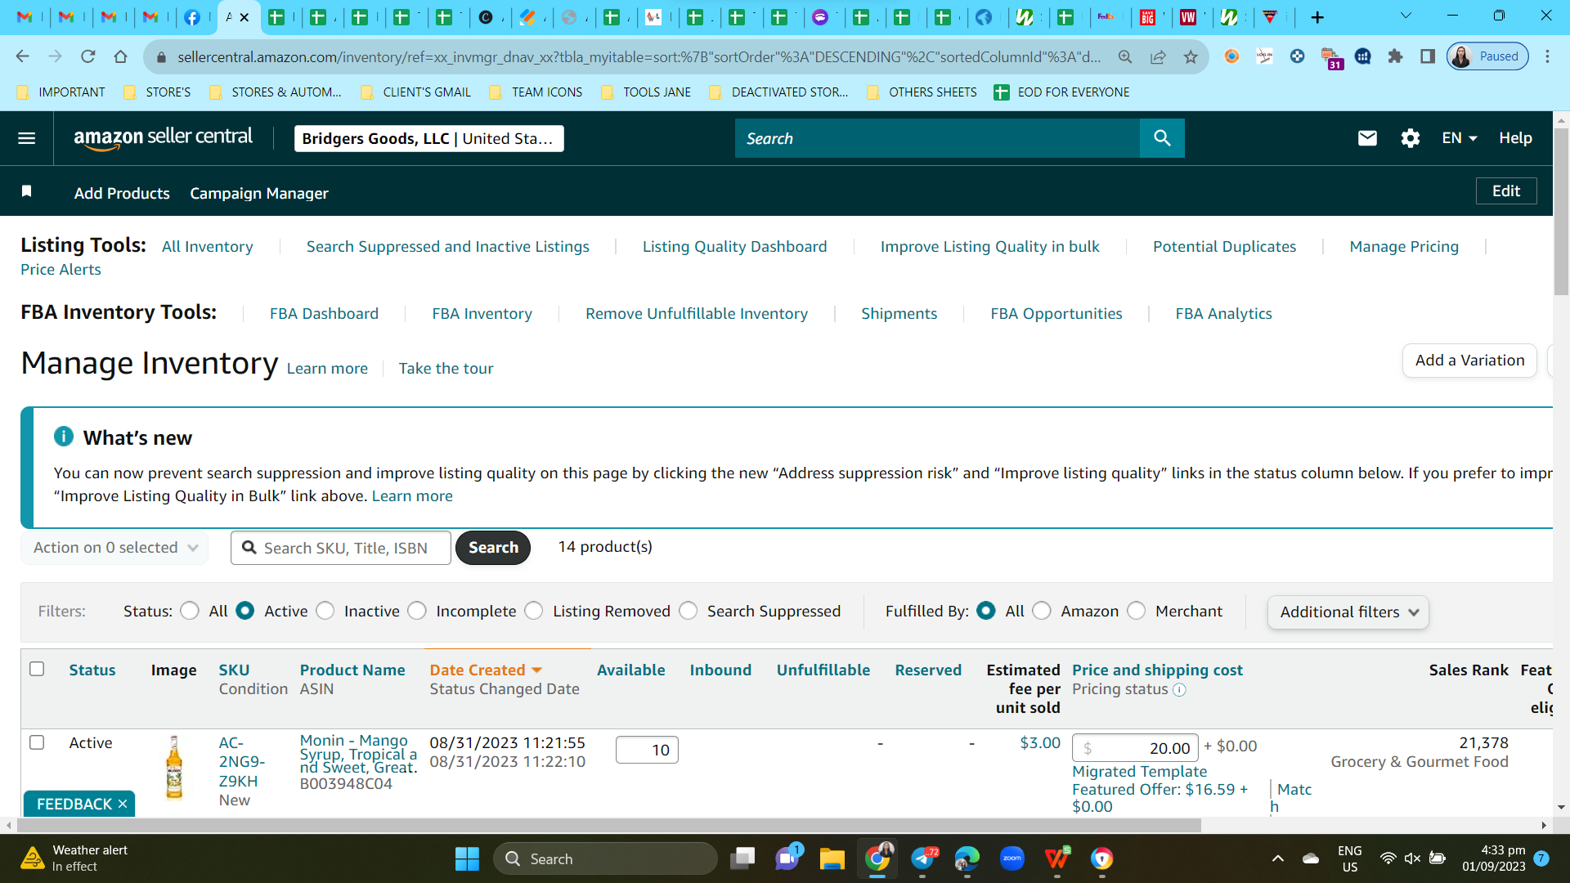Screen dimensions: 1570x883
Task: Bookmark this page with star icon
Action: coord(1191,56)
